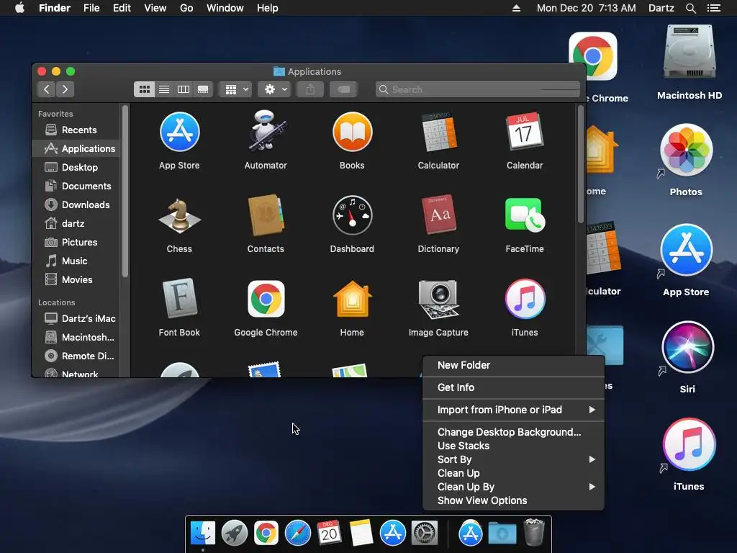Viewport: 737px width, 553px height.
Task: Open Finder from the Dock
Action: click(x=202, y=534)
